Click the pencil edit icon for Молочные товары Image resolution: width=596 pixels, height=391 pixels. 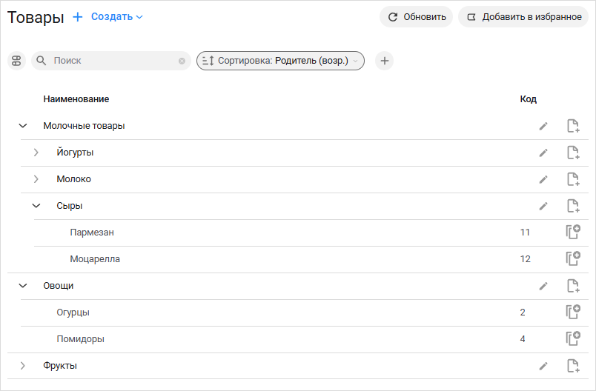tap(543, 126)
